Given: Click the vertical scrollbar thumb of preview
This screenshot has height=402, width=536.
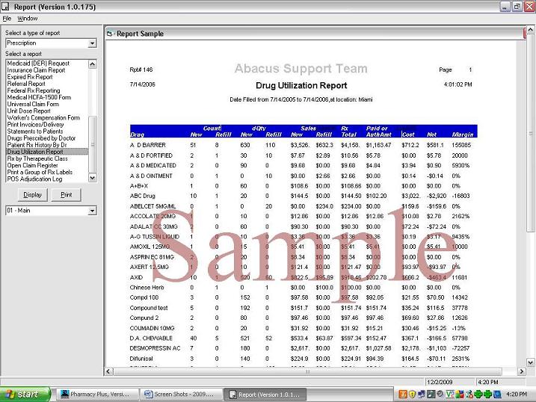Looking at the screenshot, I should pyautogui.click(x=530, y=133).
